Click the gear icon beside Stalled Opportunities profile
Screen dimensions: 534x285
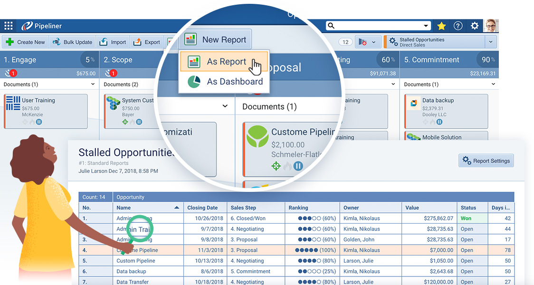coord(393,42)
